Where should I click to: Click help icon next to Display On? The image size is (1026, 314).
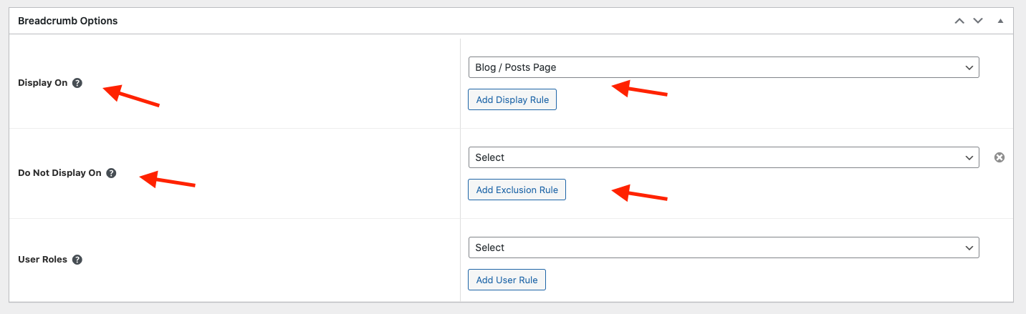coord(77,83)
